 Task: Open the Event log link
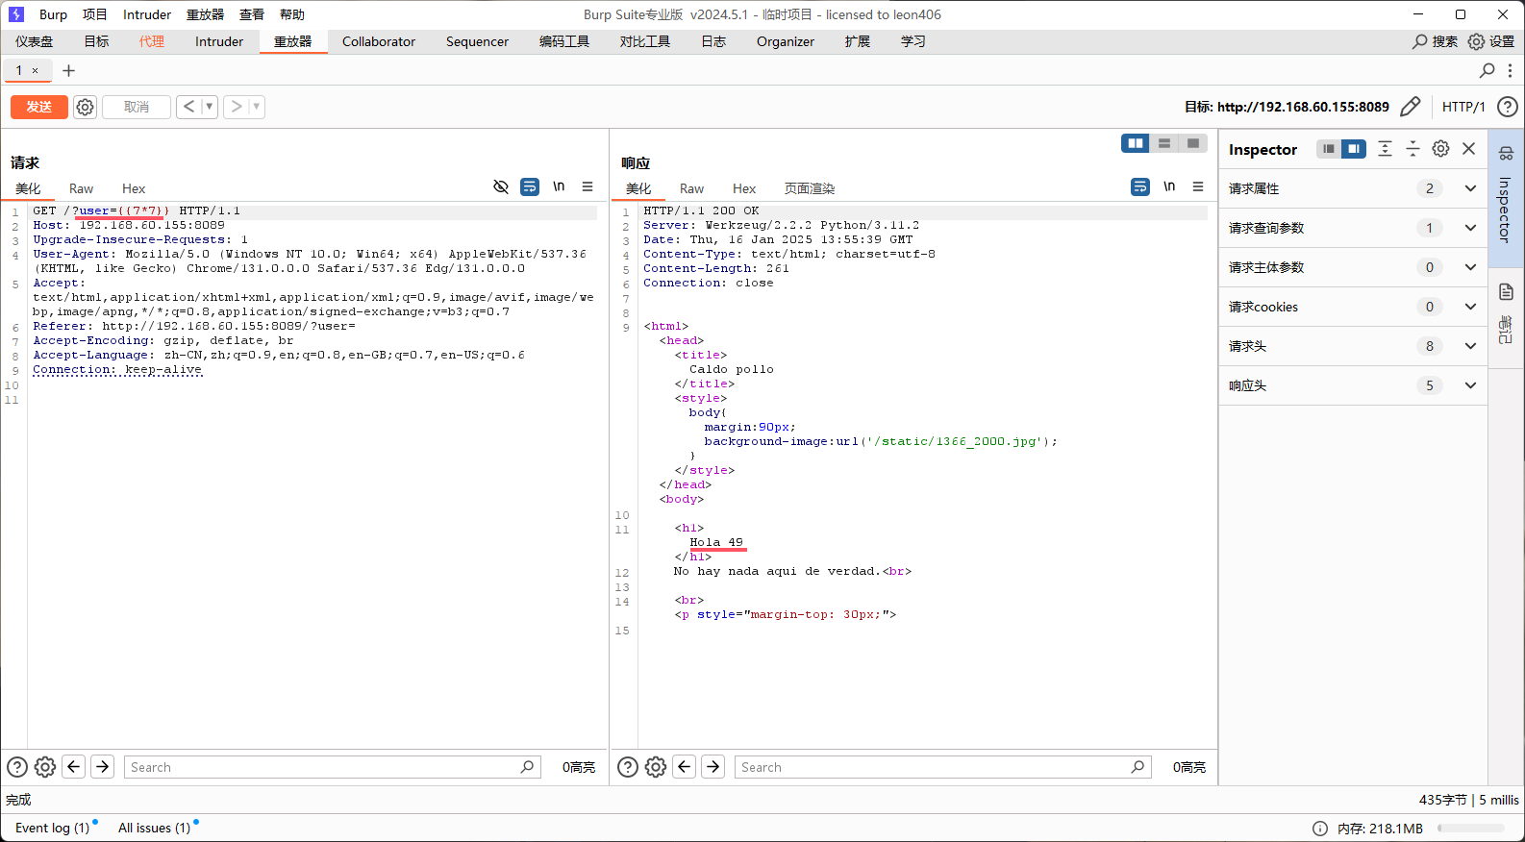click(52, 828)
